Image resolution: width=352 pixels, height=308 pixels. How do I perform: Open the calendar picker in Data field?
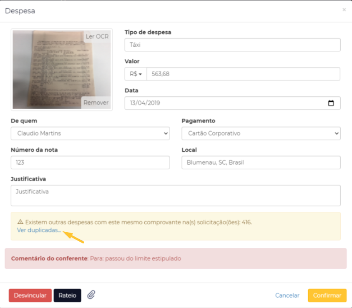point(331,103)
